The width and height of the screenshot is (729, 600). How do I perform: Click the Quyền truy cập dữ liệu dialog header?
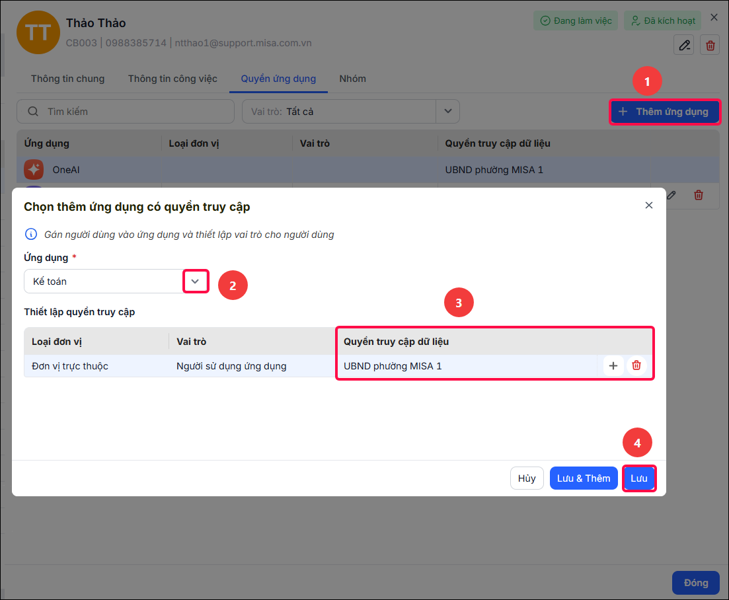tap(396, 342)
